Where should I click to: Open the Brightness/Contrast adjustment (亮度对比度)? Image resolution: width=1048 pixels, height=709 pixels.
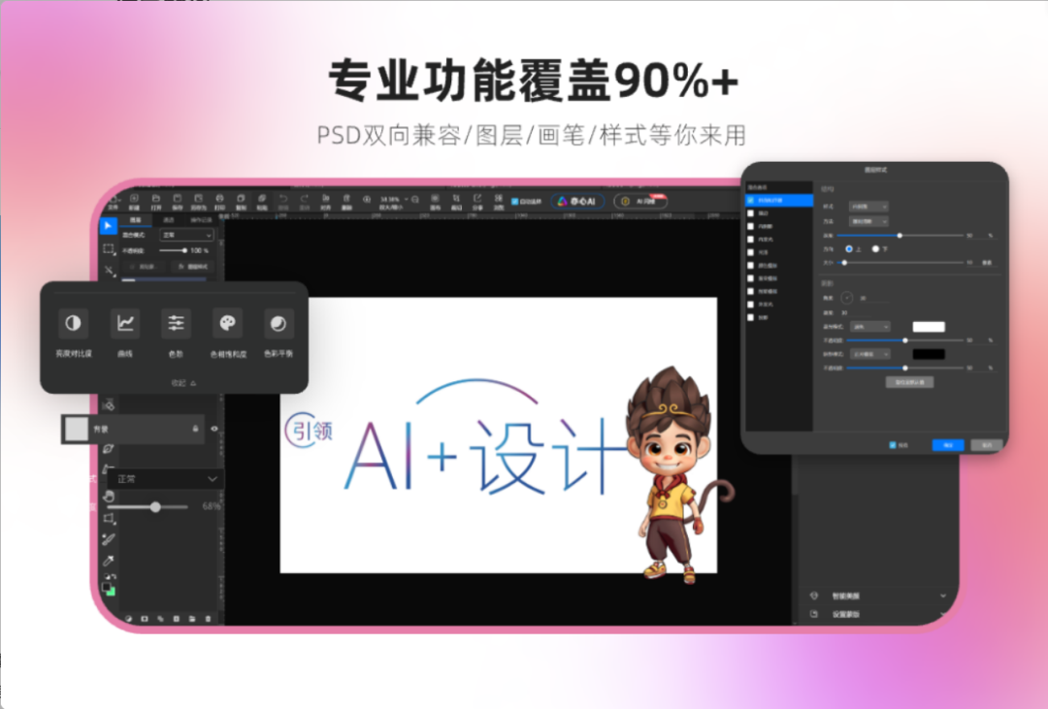73,323
